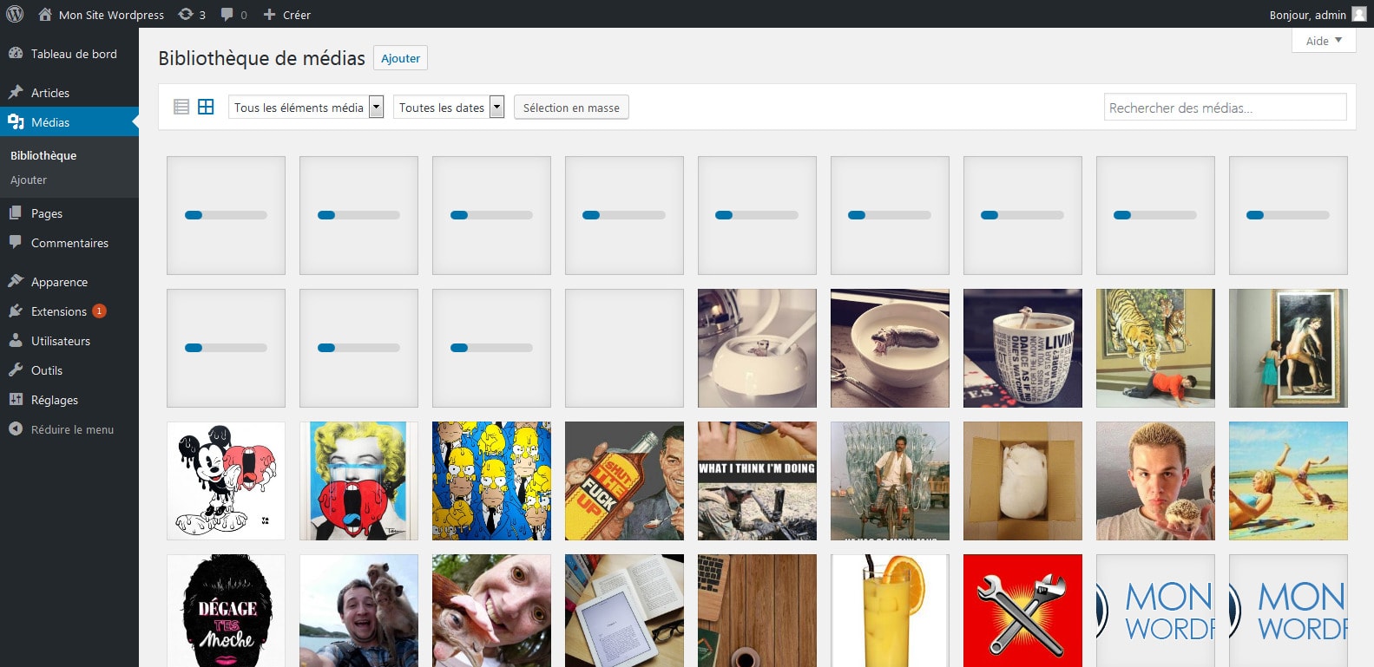Image resolution: width=1374 pixels, height=667 pixels.
Task: Click the first uploading progress bar
Action: pyautogui.click(x=226, y=215)
